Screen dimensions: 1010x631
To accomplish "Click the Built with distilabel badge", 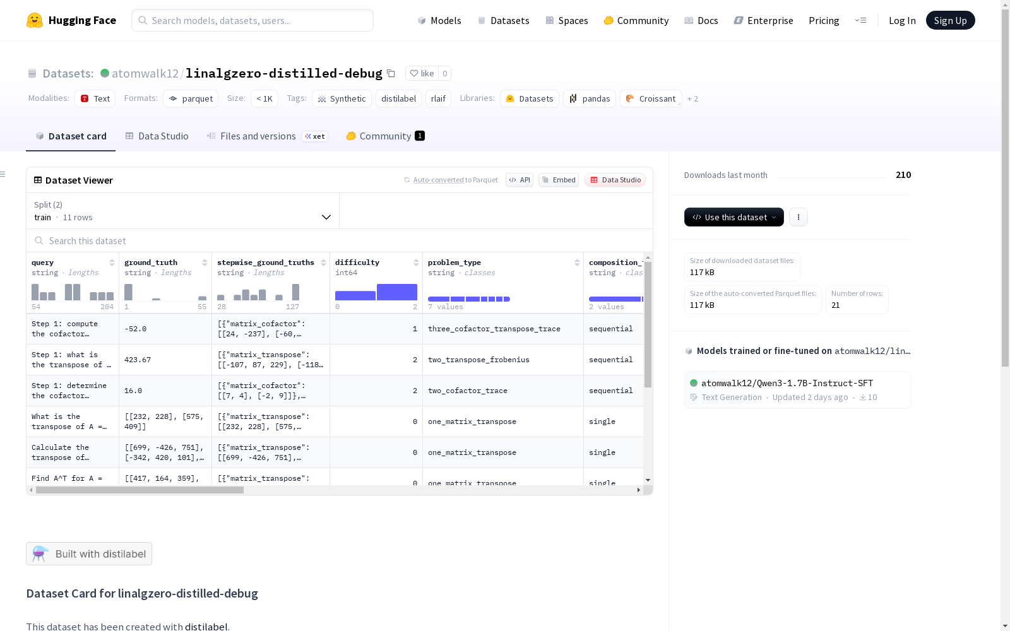I will (89, 553).
